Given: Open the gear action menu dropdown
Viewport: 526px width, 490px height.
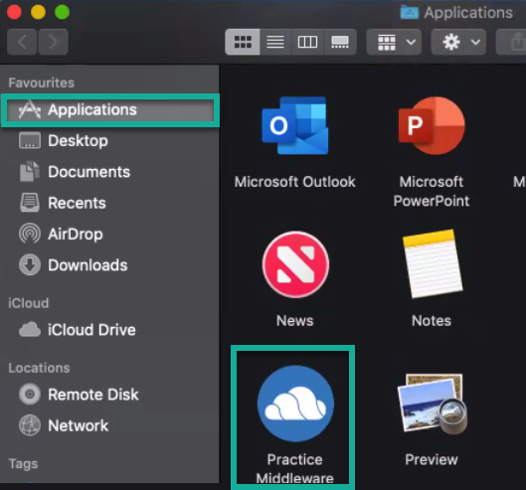Looking at the screenshot, I should point(458,42).
